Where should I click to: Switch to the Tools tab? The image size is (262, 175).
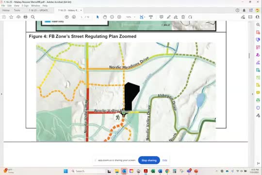point(17,10)
